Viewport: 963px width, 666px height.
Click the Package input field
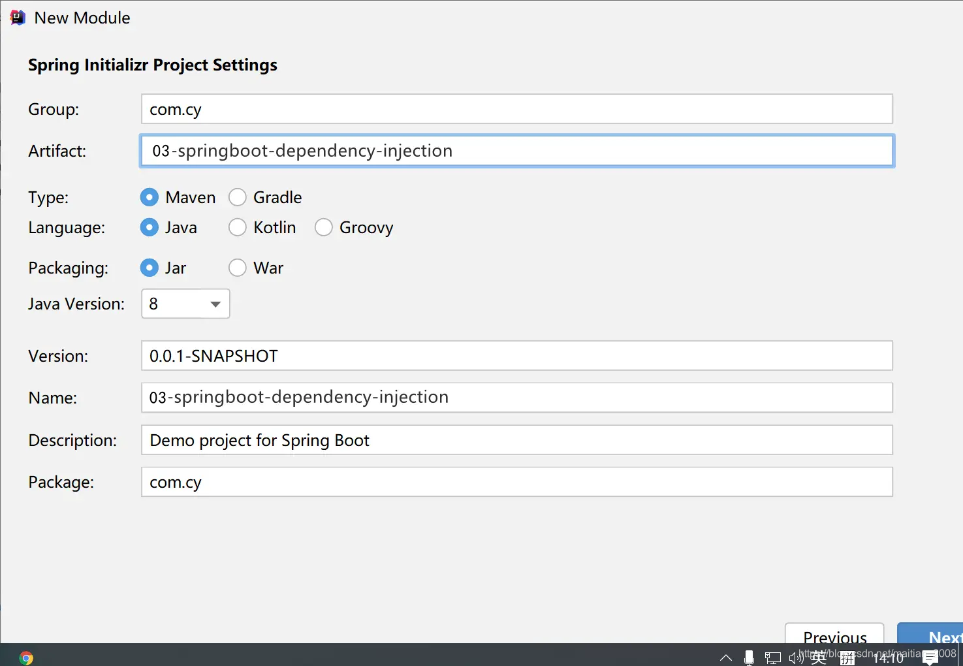[517, 482]
